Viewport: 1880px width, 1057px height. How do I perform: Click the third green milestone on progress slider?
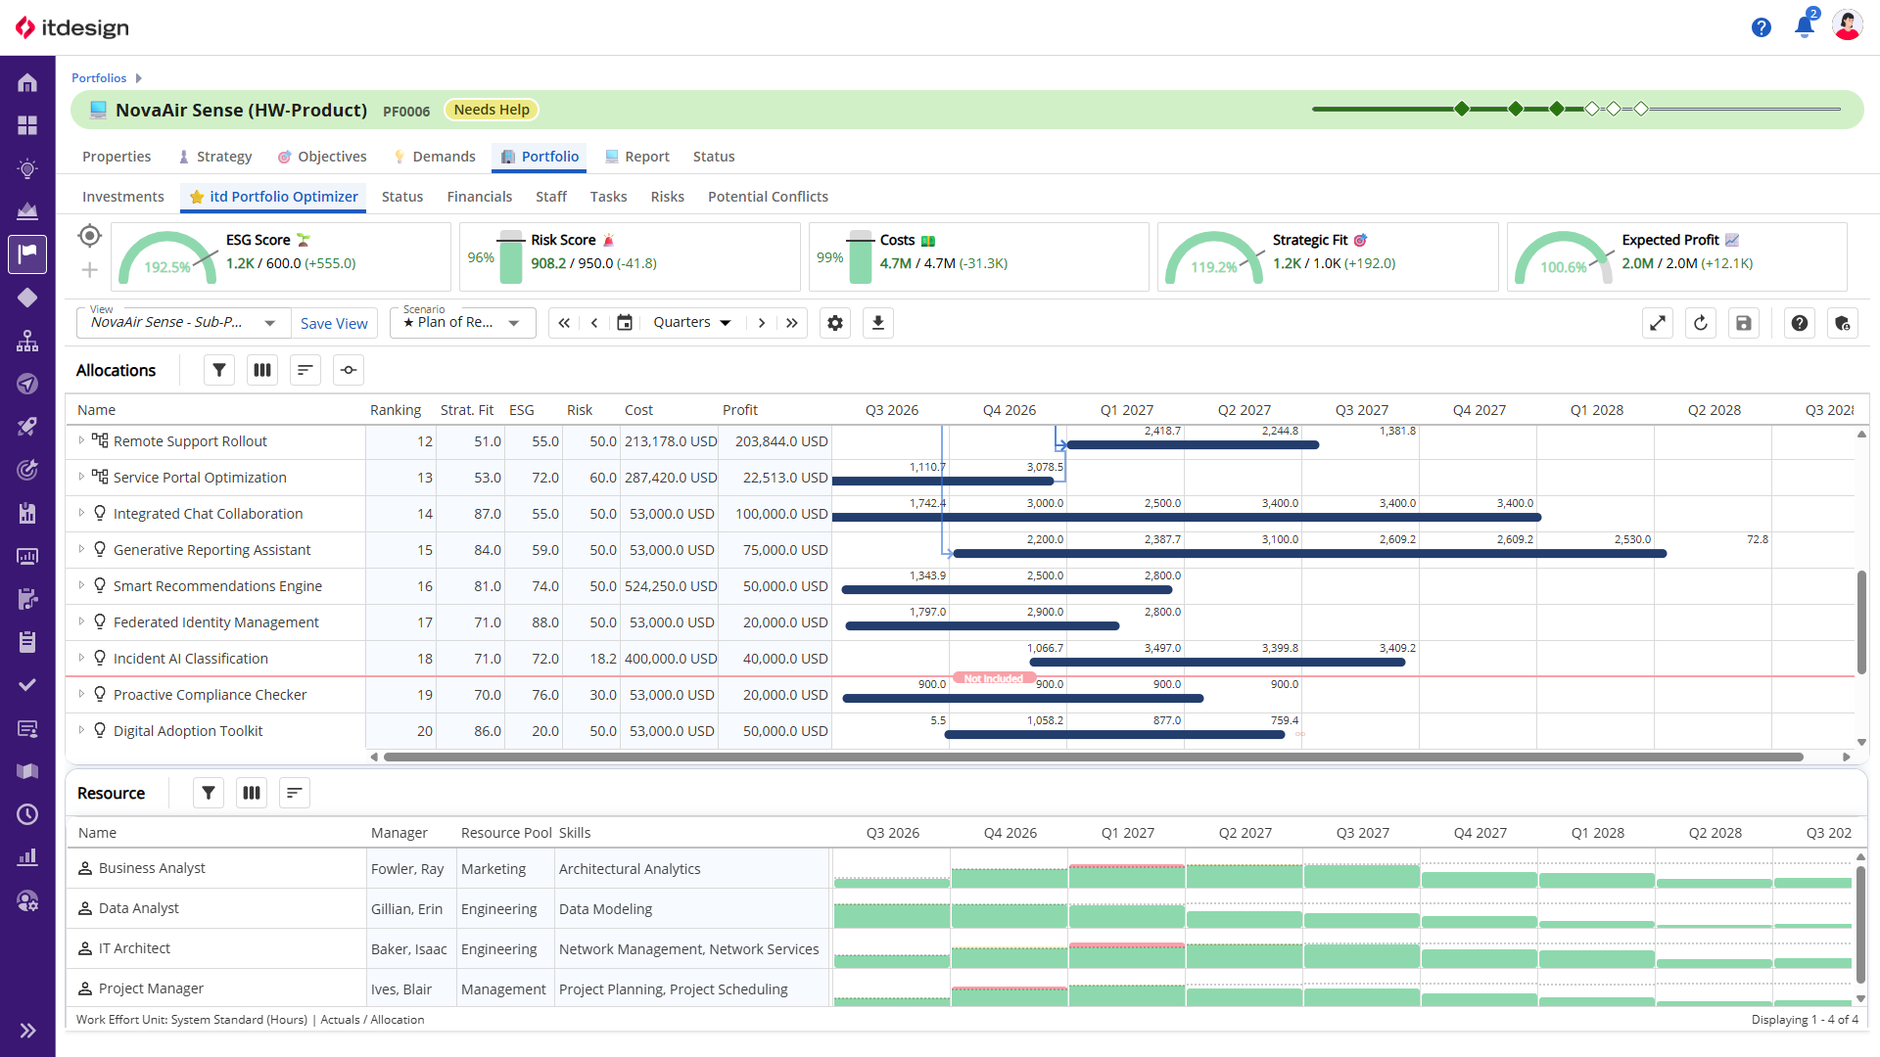coord(1557,109)
